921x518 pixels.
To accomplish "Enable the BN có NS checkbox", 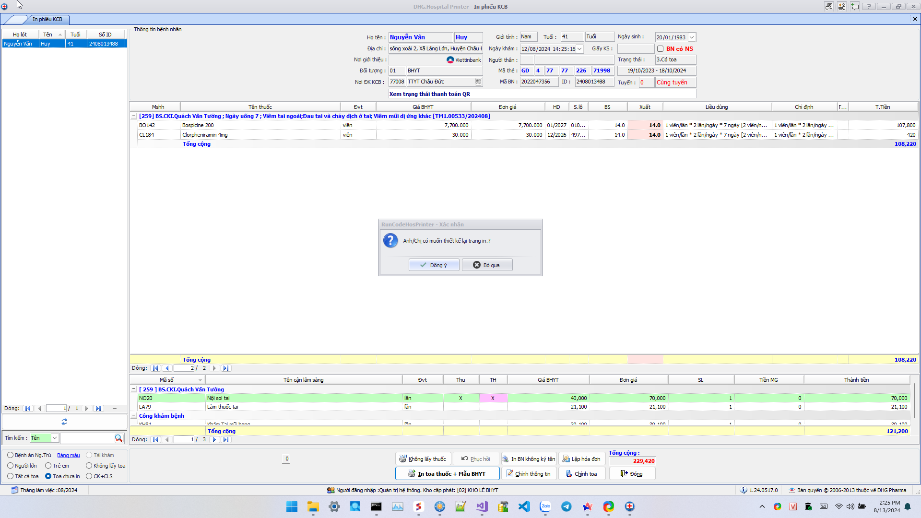I will coord(661,48).
